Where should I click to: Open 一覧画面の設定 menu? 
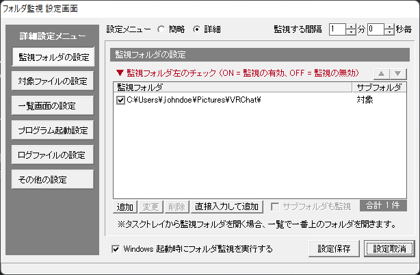pos(53,105)
